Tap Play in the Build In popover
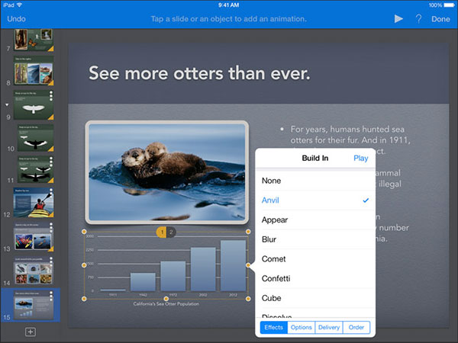 [x=361, y=159]
